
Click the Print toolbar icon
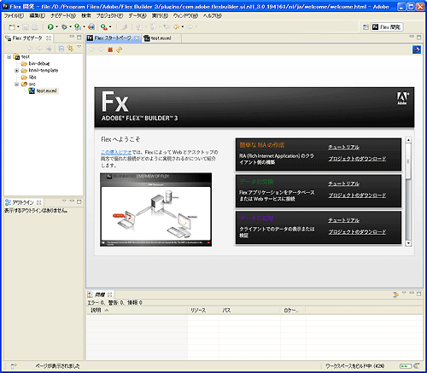(35, 27)
